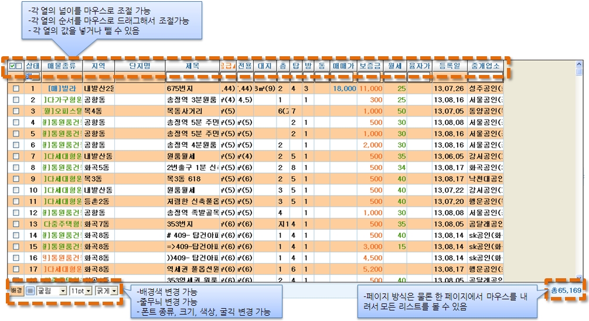Viewport: 589px width, 321px height.
Task: Sort by the 매물종류 column header
Action: pos(62,66)
